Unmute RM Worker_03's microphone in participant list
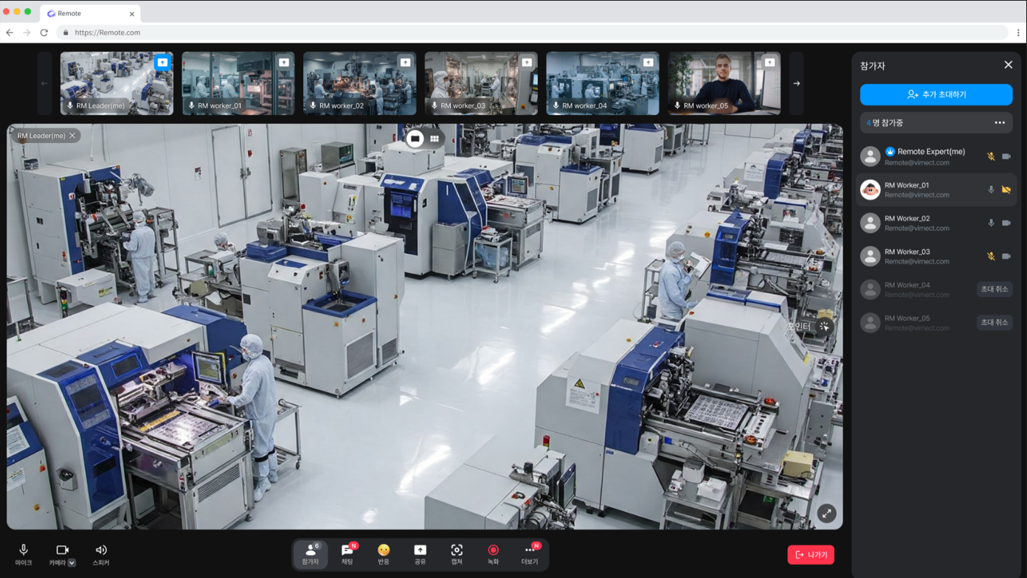This screenshot has width=1027, height=578. tap(991, 257)
